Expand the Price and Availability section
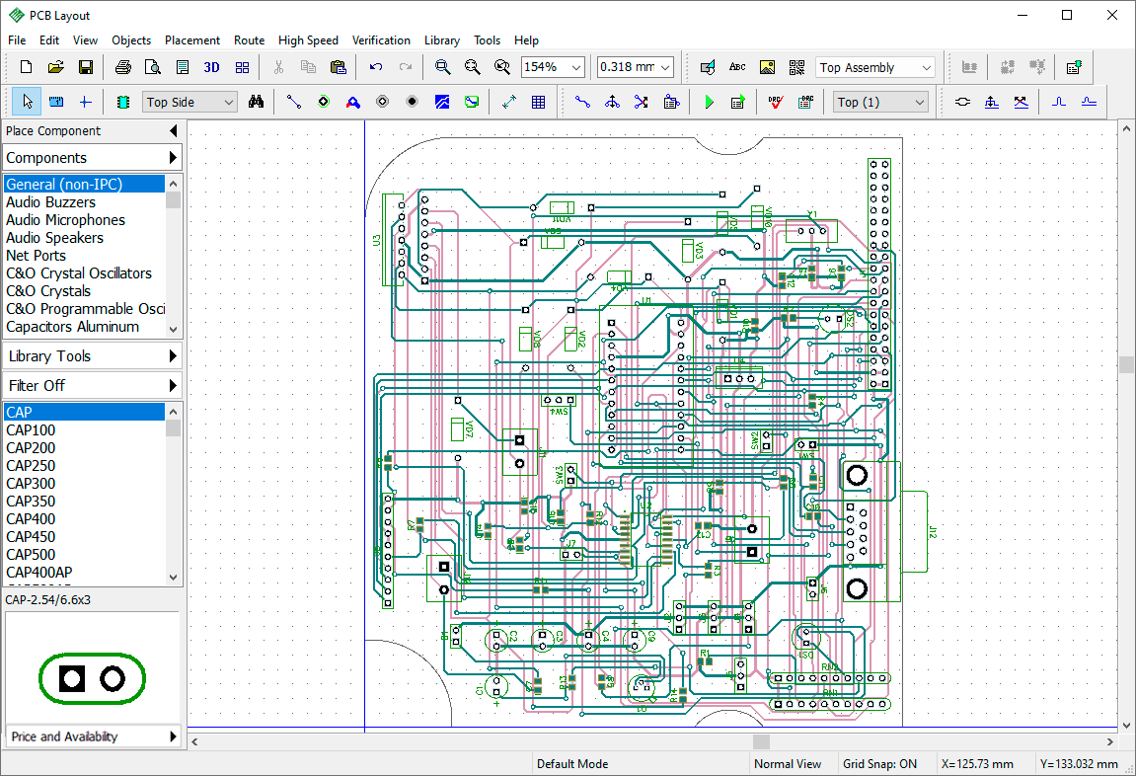Image resolution: width=1136 pixels, height=776 pixels. (92, 737)
